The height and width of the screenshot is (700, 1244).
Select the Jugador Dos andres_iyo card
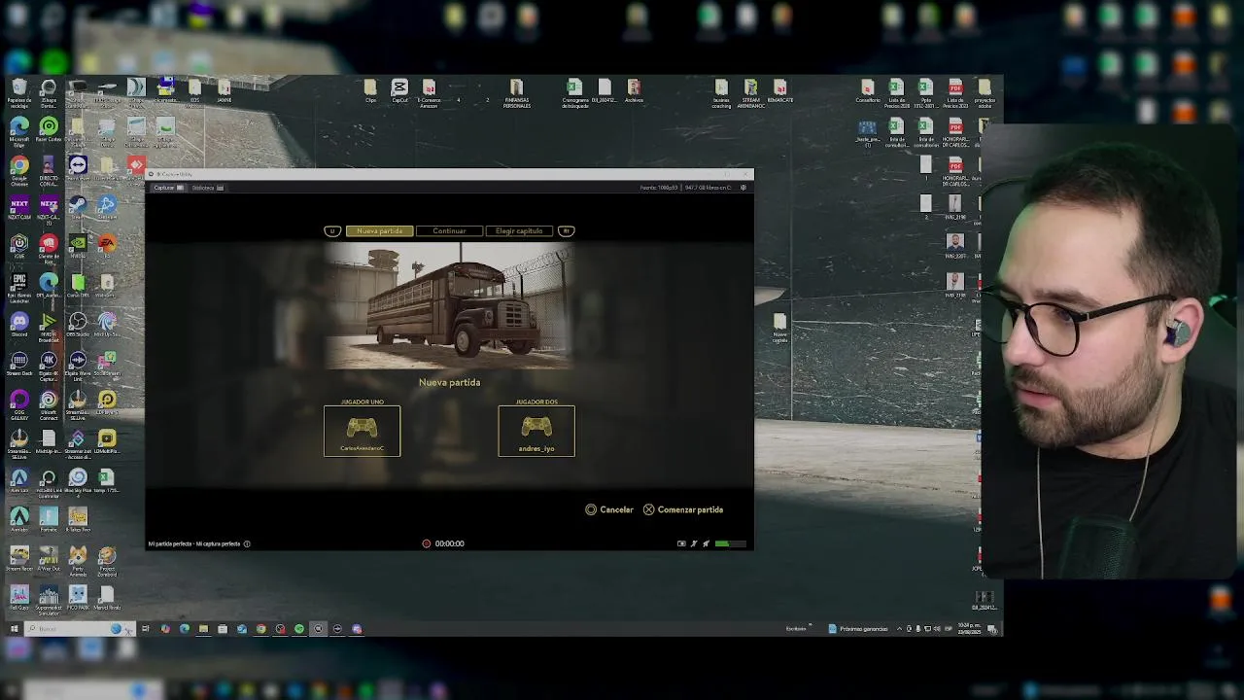pos(536,431)
